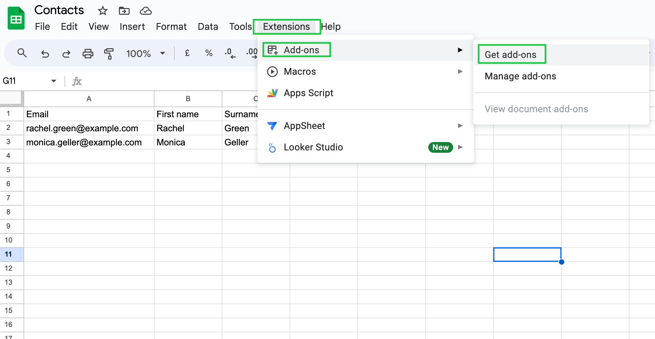Select the Paint format tool

[109, 54]
